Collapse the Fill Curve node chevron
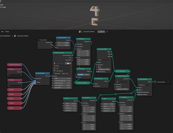This screenshot has height=133, width=173. coord(78,69)
